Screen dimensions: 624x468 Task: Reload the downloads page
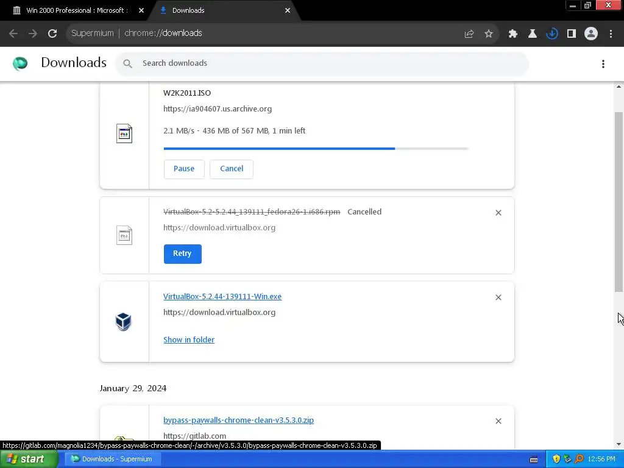pos(52,34)
